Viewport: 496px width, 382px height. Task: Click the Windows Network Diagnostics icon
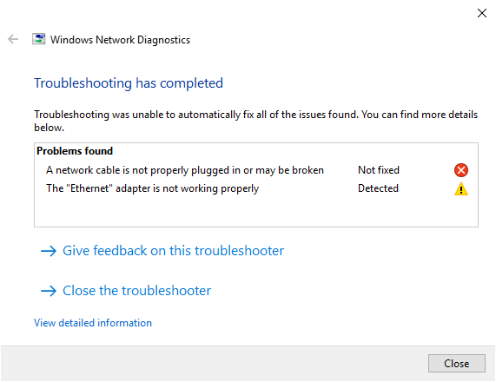[x=38, y=39]
